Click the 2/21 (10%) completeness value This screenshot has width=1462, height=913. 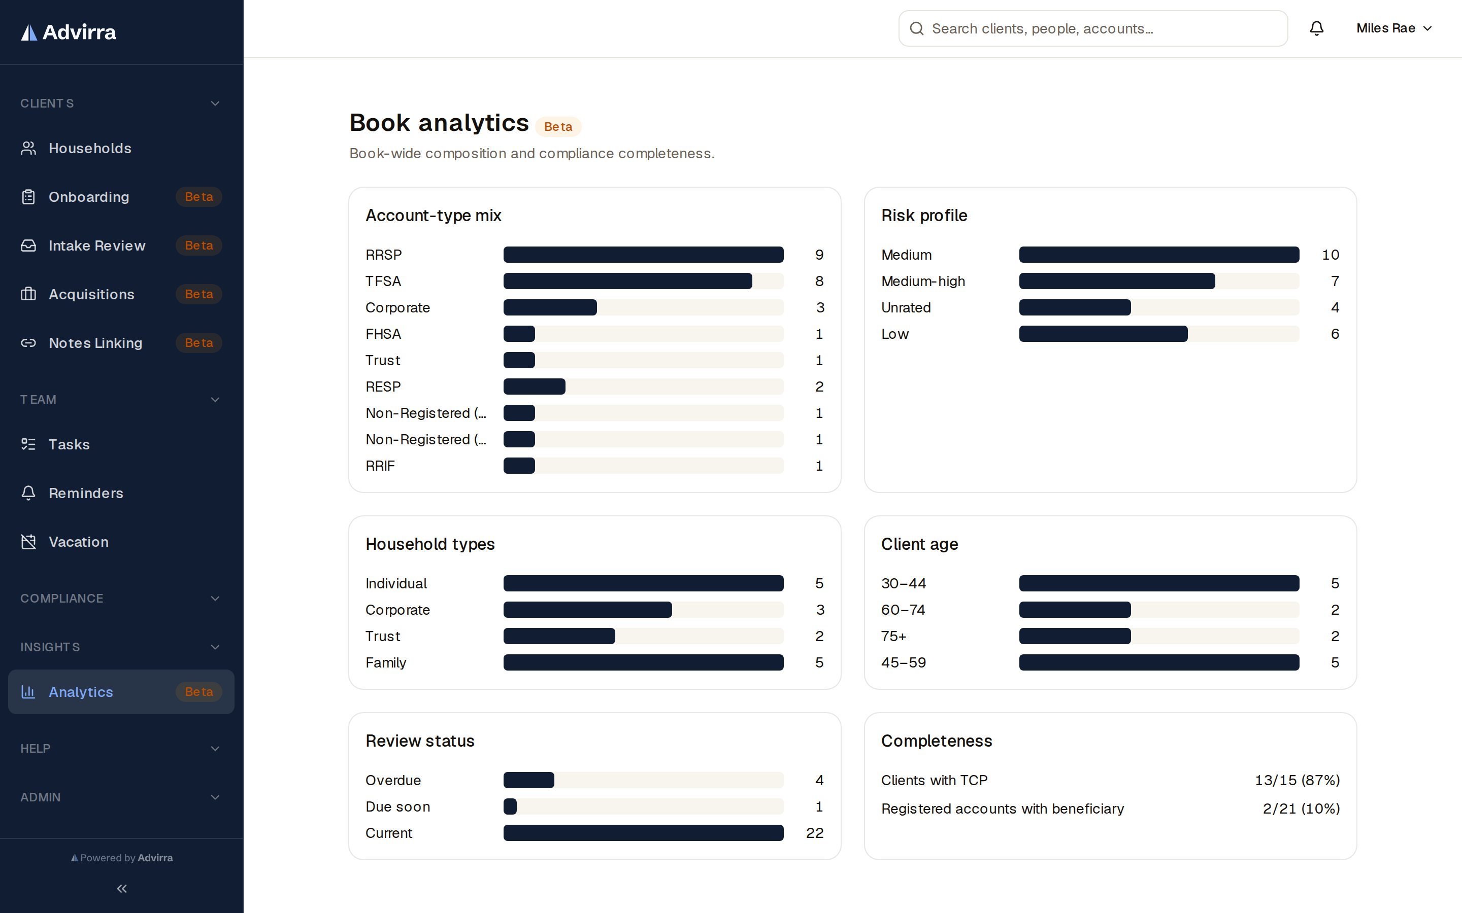[x=1301, y=809]
